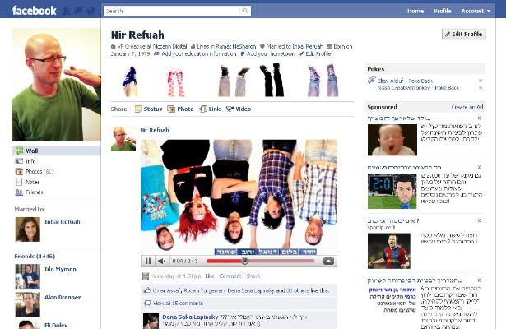The image size is (506, 329).
Task: View all 15 comments
Action: point(178,304)
